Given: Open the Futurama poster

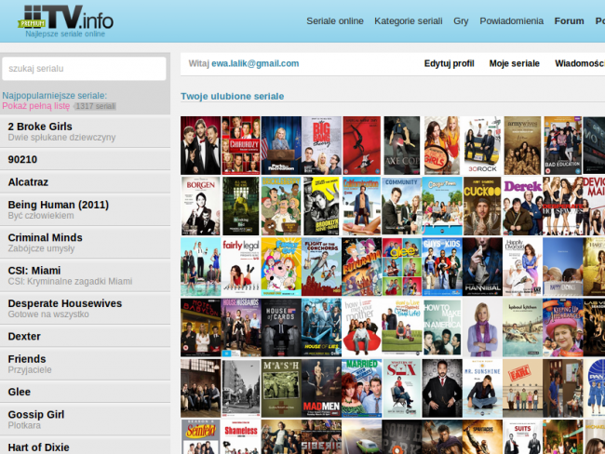Looking at the screenshot, I should (x=361, y=267).
